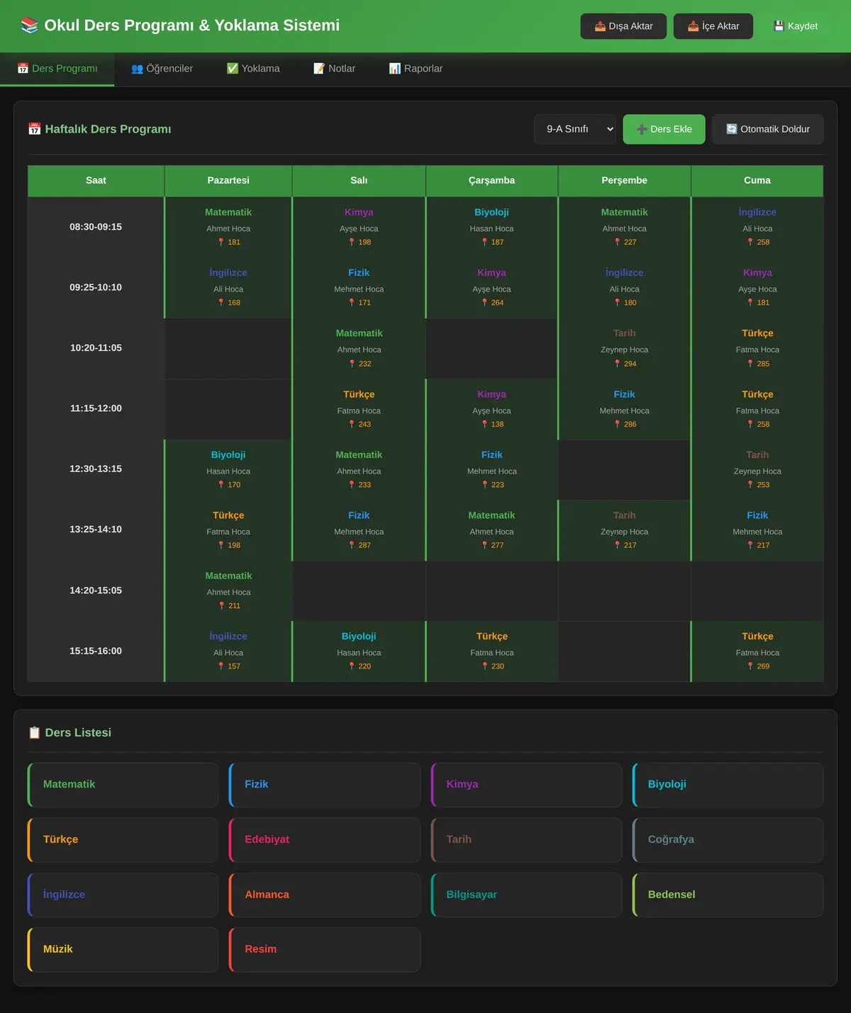Click the pin icon next to room 187 Biyoloji
The width and height of the screenshot is (851, 1013).
[485, 242]
